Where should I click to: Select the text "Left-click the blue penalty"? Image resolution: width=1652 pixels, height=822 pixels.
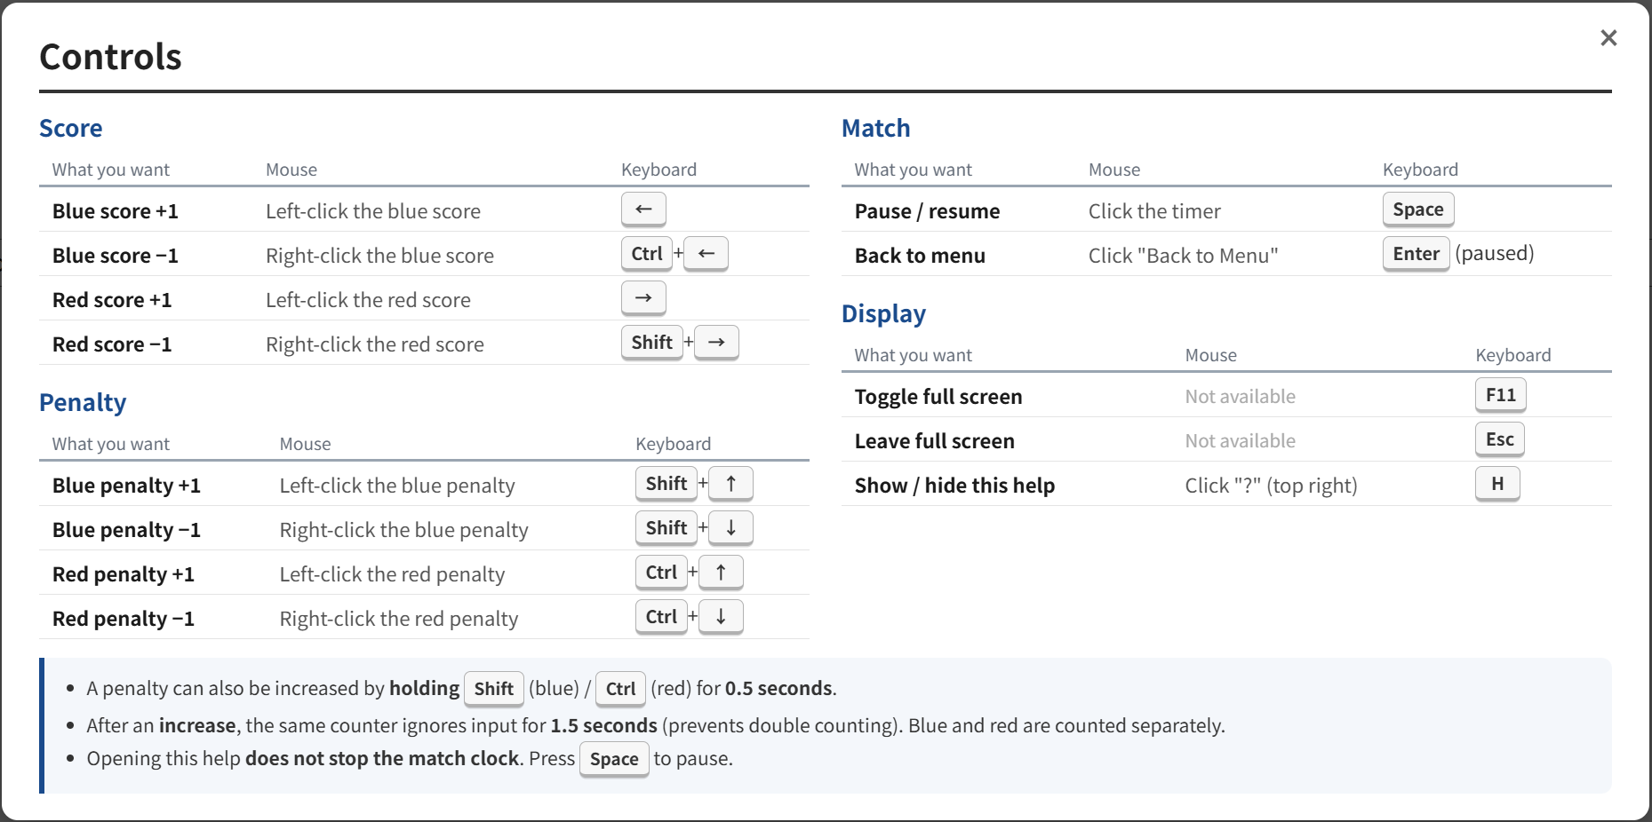397,486
